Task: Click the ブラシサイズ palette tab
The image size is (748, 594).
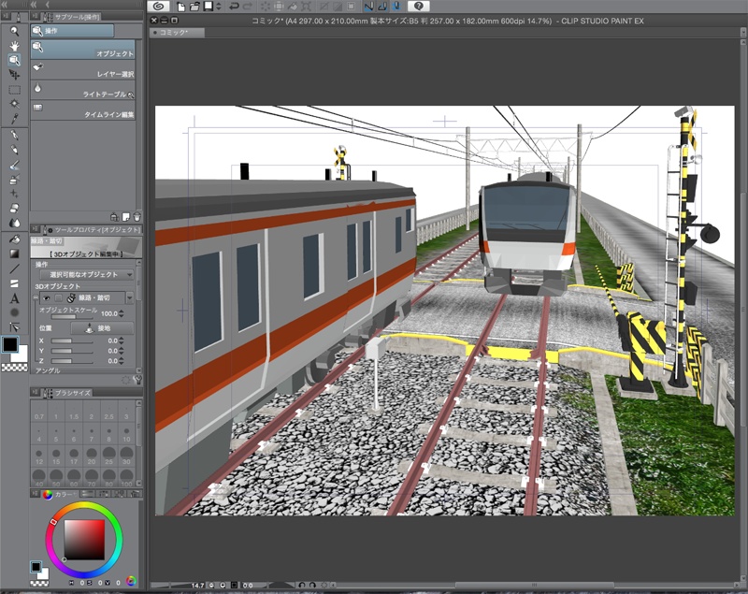Action: click(75, 391)
